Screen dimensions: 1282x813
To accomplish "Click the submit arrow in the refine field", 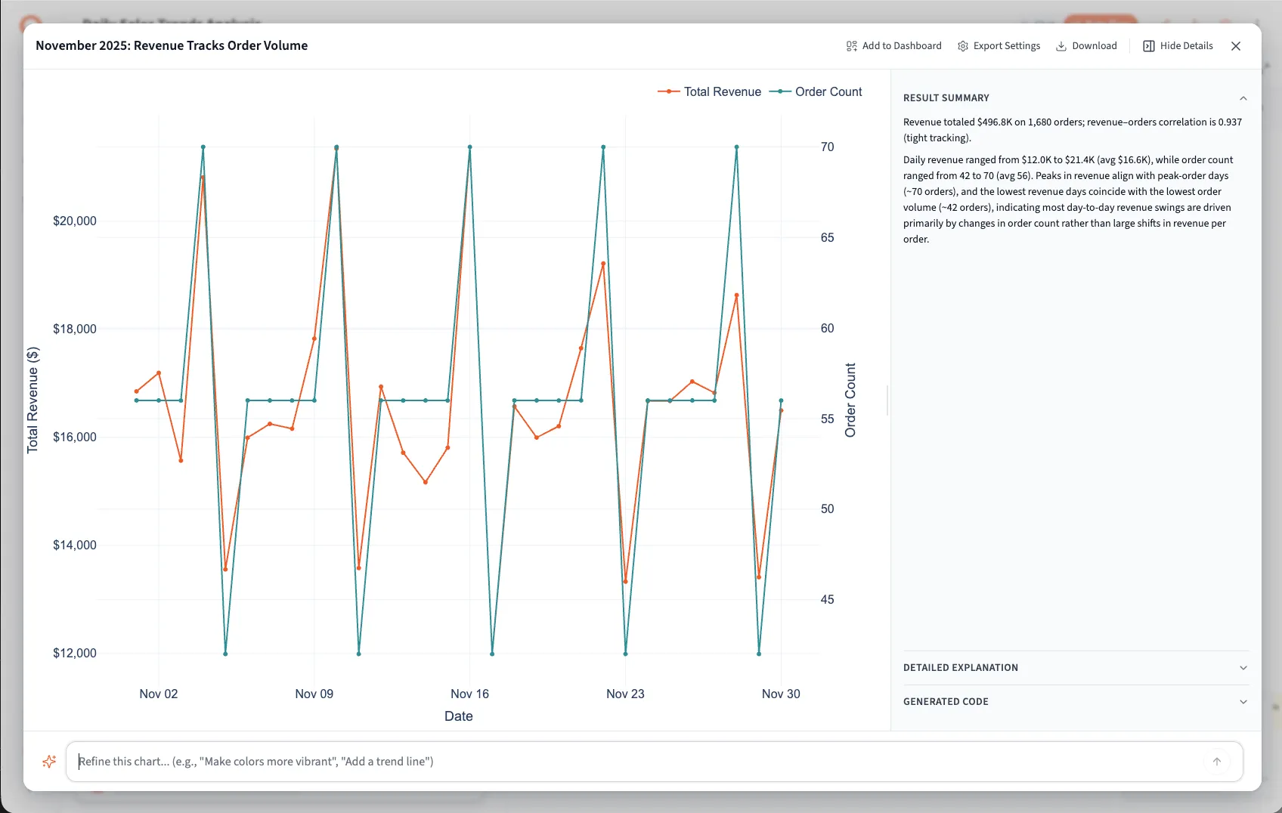I will (1216, 762).
